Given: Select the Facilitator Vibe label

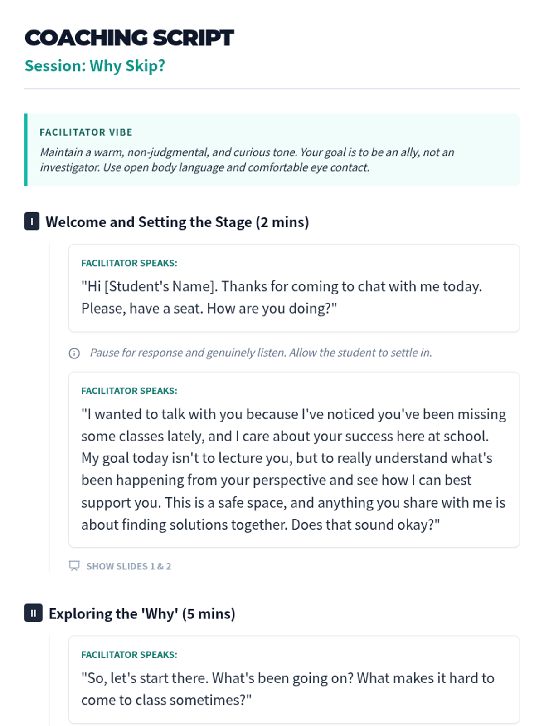Looking at the screenshot, I should point(86,132).
